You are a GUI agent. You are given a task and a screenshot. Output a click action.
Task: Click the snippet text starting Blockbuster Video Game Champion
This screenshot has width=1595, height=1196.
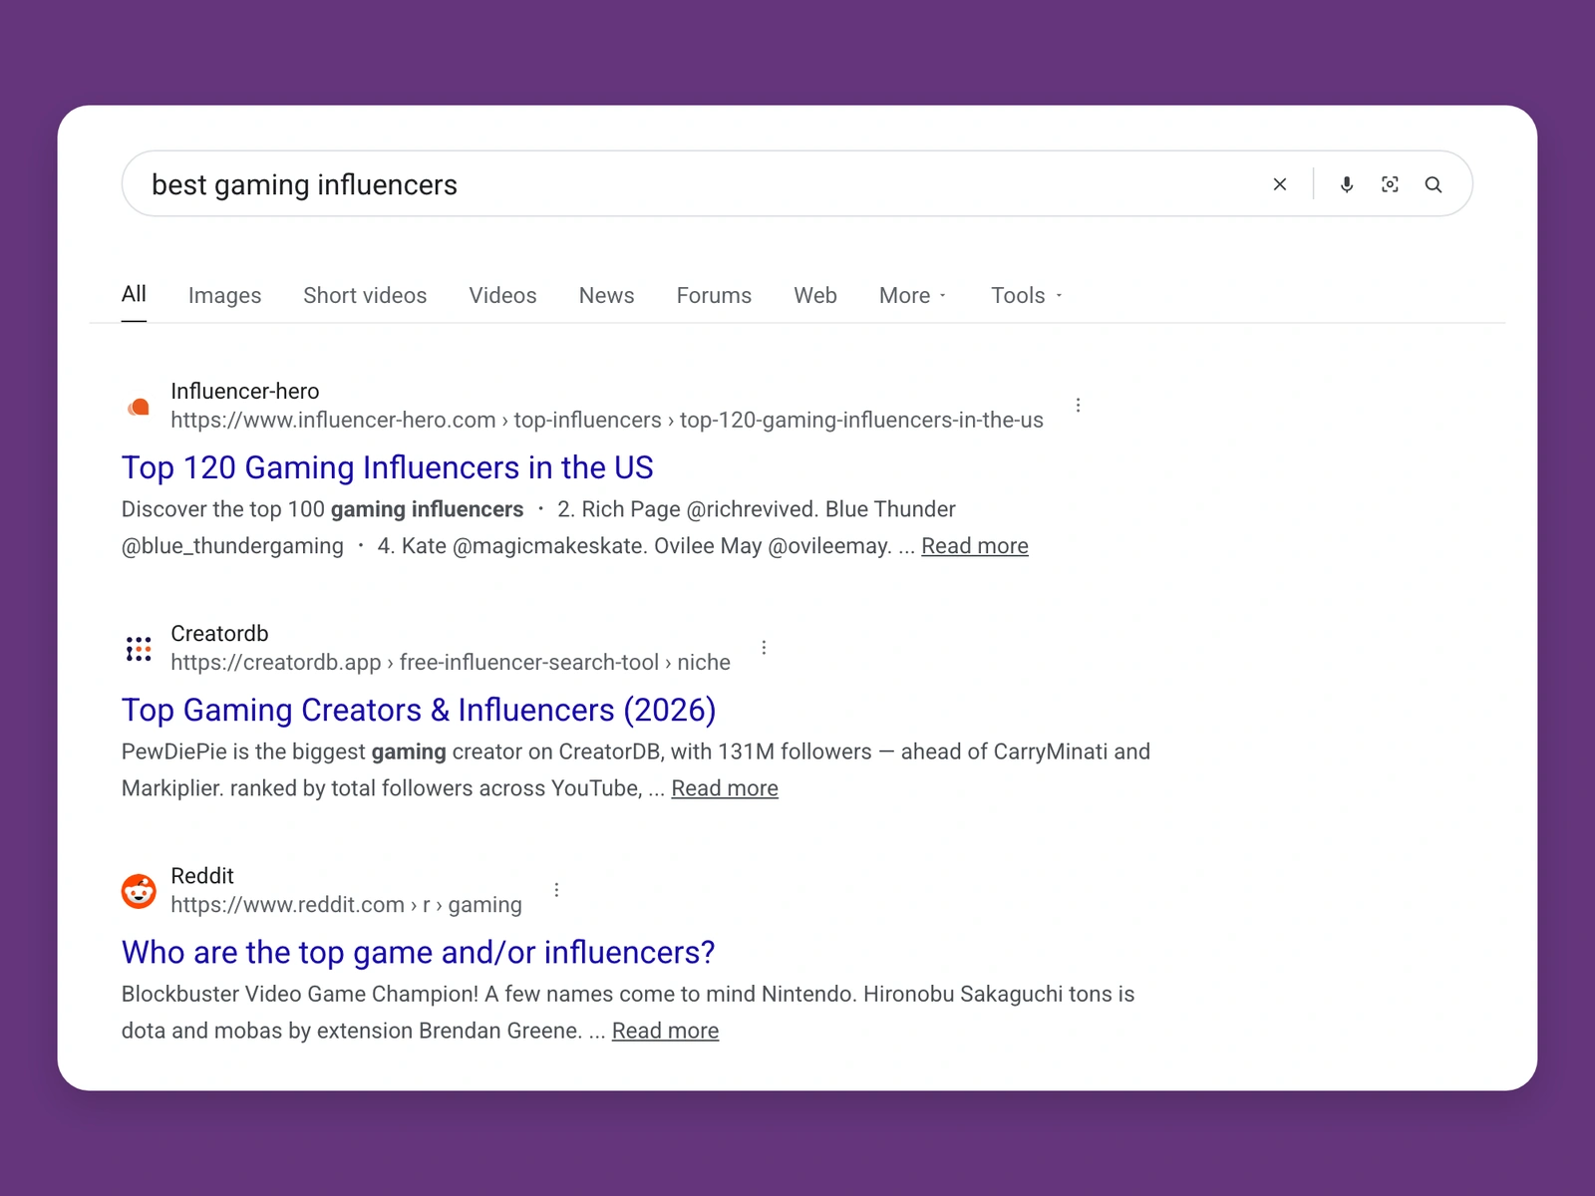(x=628, y=1012)
